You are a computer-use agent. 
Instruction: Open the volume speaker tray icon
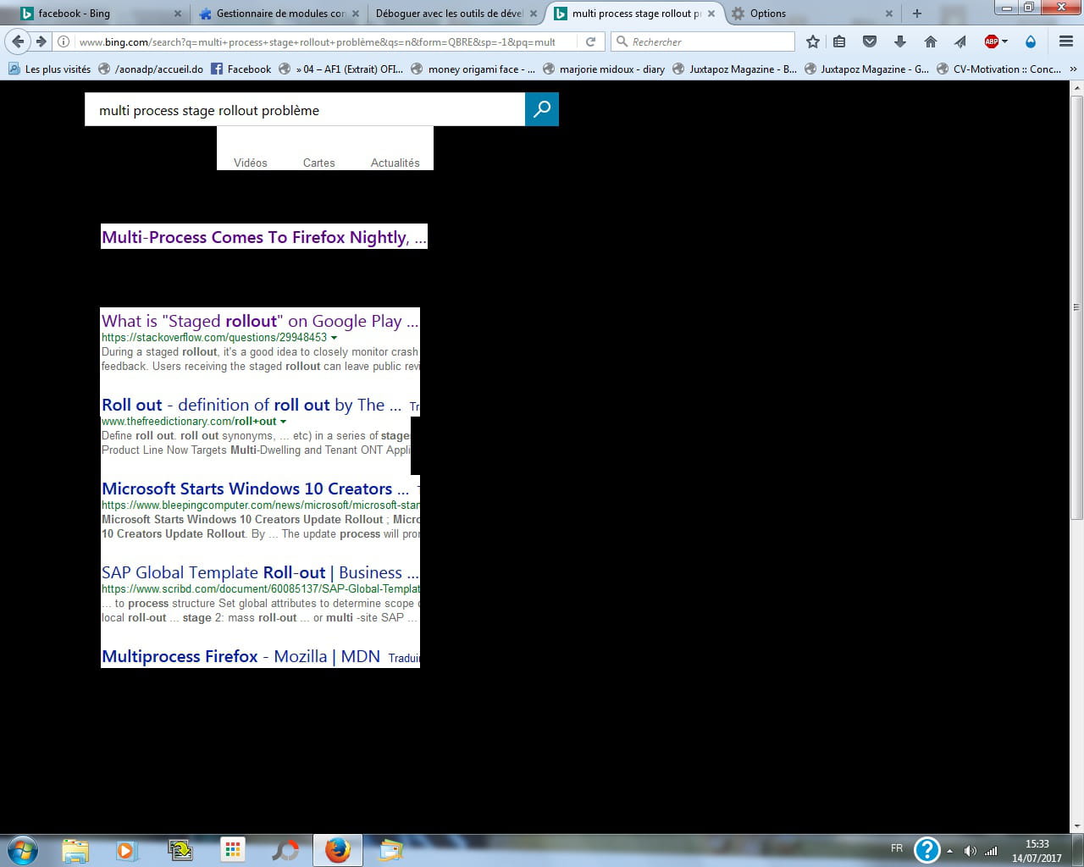pos(971,851)
